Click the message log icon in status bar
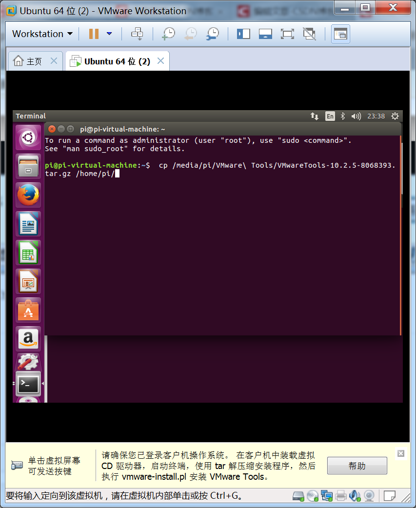The width and height of the screenshot is (416, 508). [x=389, y=496]
